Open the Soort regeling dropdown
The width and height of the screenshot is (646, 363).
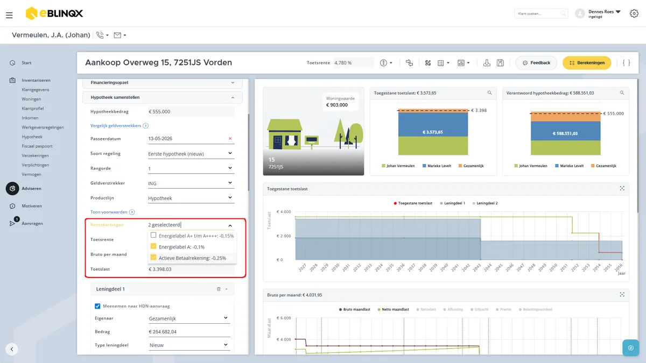coord(191,154)
